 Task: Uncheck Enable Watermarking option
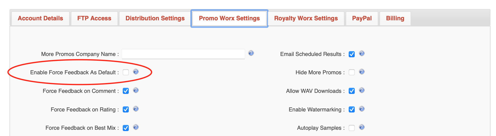[352, 109]
